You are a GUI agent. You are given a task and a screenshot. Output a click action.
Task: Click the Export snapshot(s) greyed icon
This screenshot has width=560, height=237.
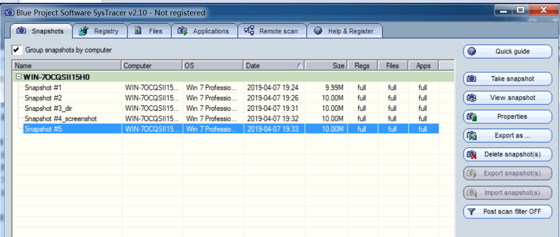pos(472,174)
